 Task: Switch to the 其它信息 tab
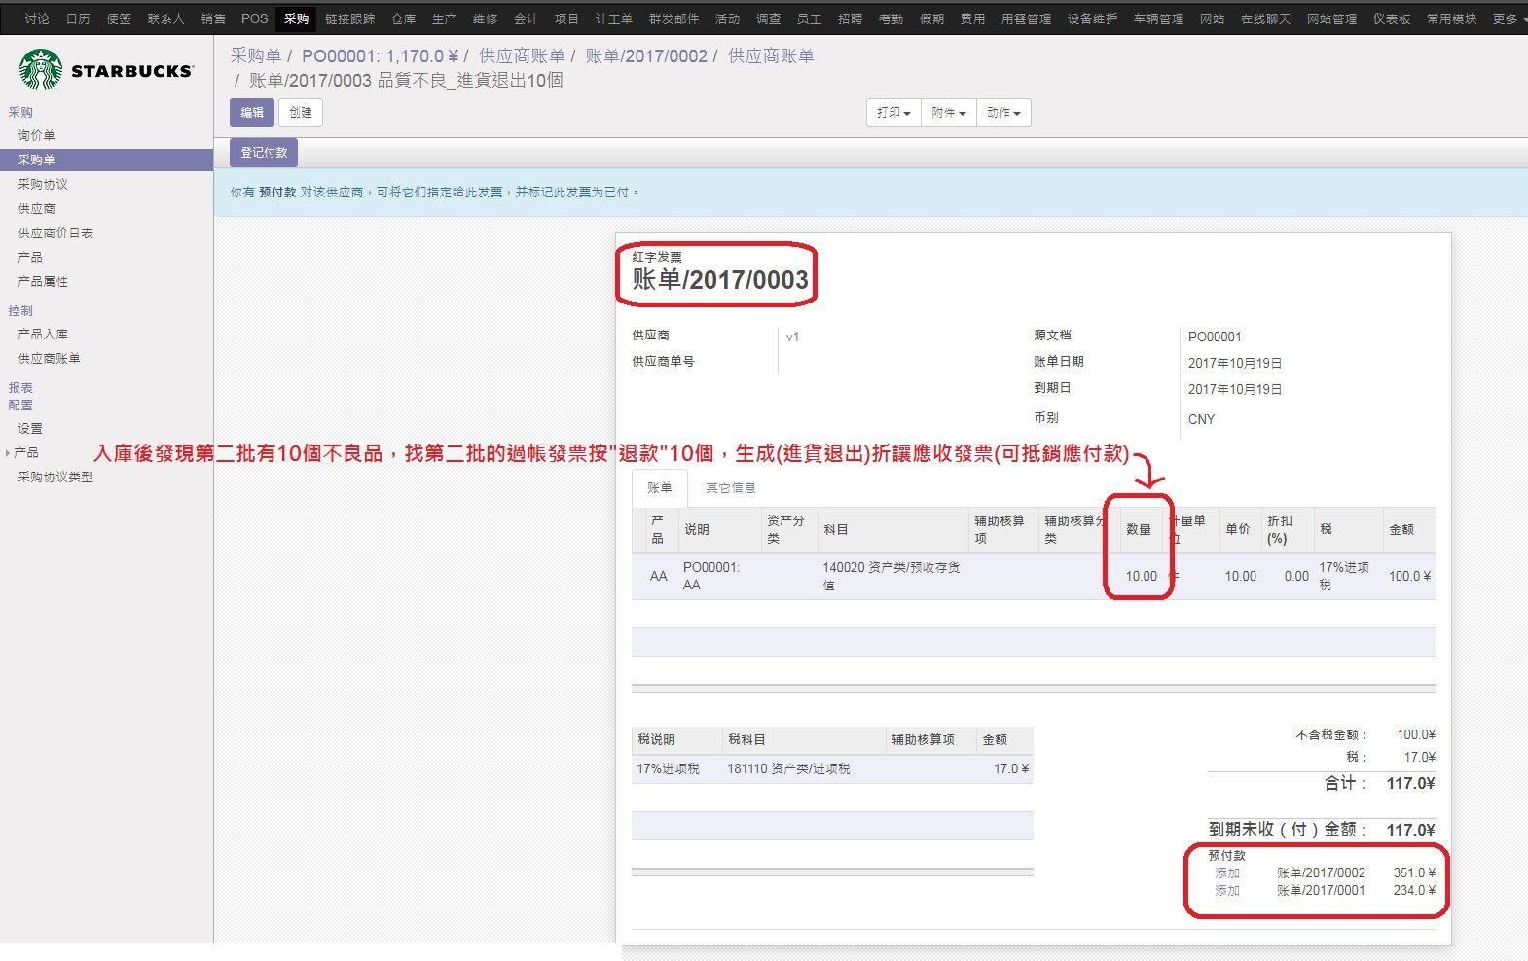[730, 488]
